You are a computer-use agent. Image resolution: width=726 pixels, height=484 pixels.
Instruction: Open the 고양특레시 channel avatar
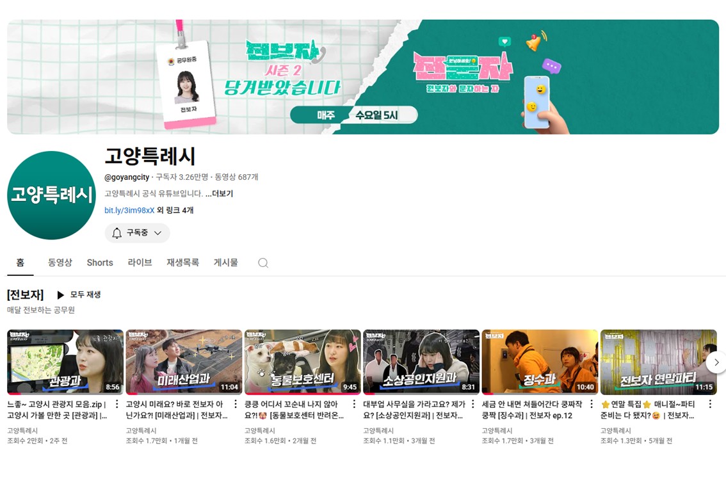(x=51, y=195)
